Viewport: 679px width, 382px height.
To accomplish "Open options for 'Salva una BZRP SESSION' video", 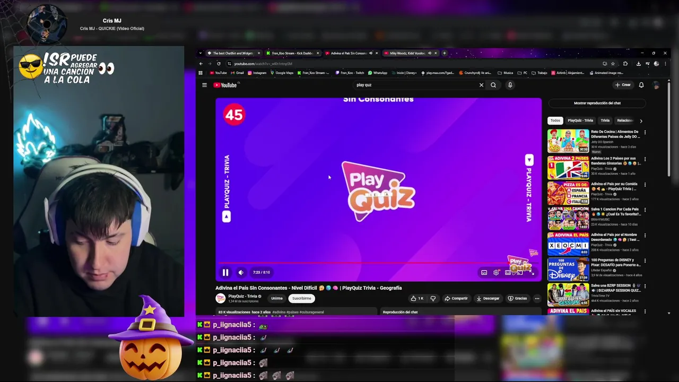I will tap(645, 286).
